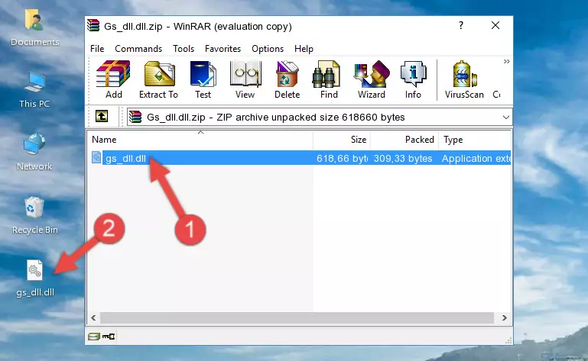Click the Add toolbar icon
588x361 pixels.
[x=113, y=79]
